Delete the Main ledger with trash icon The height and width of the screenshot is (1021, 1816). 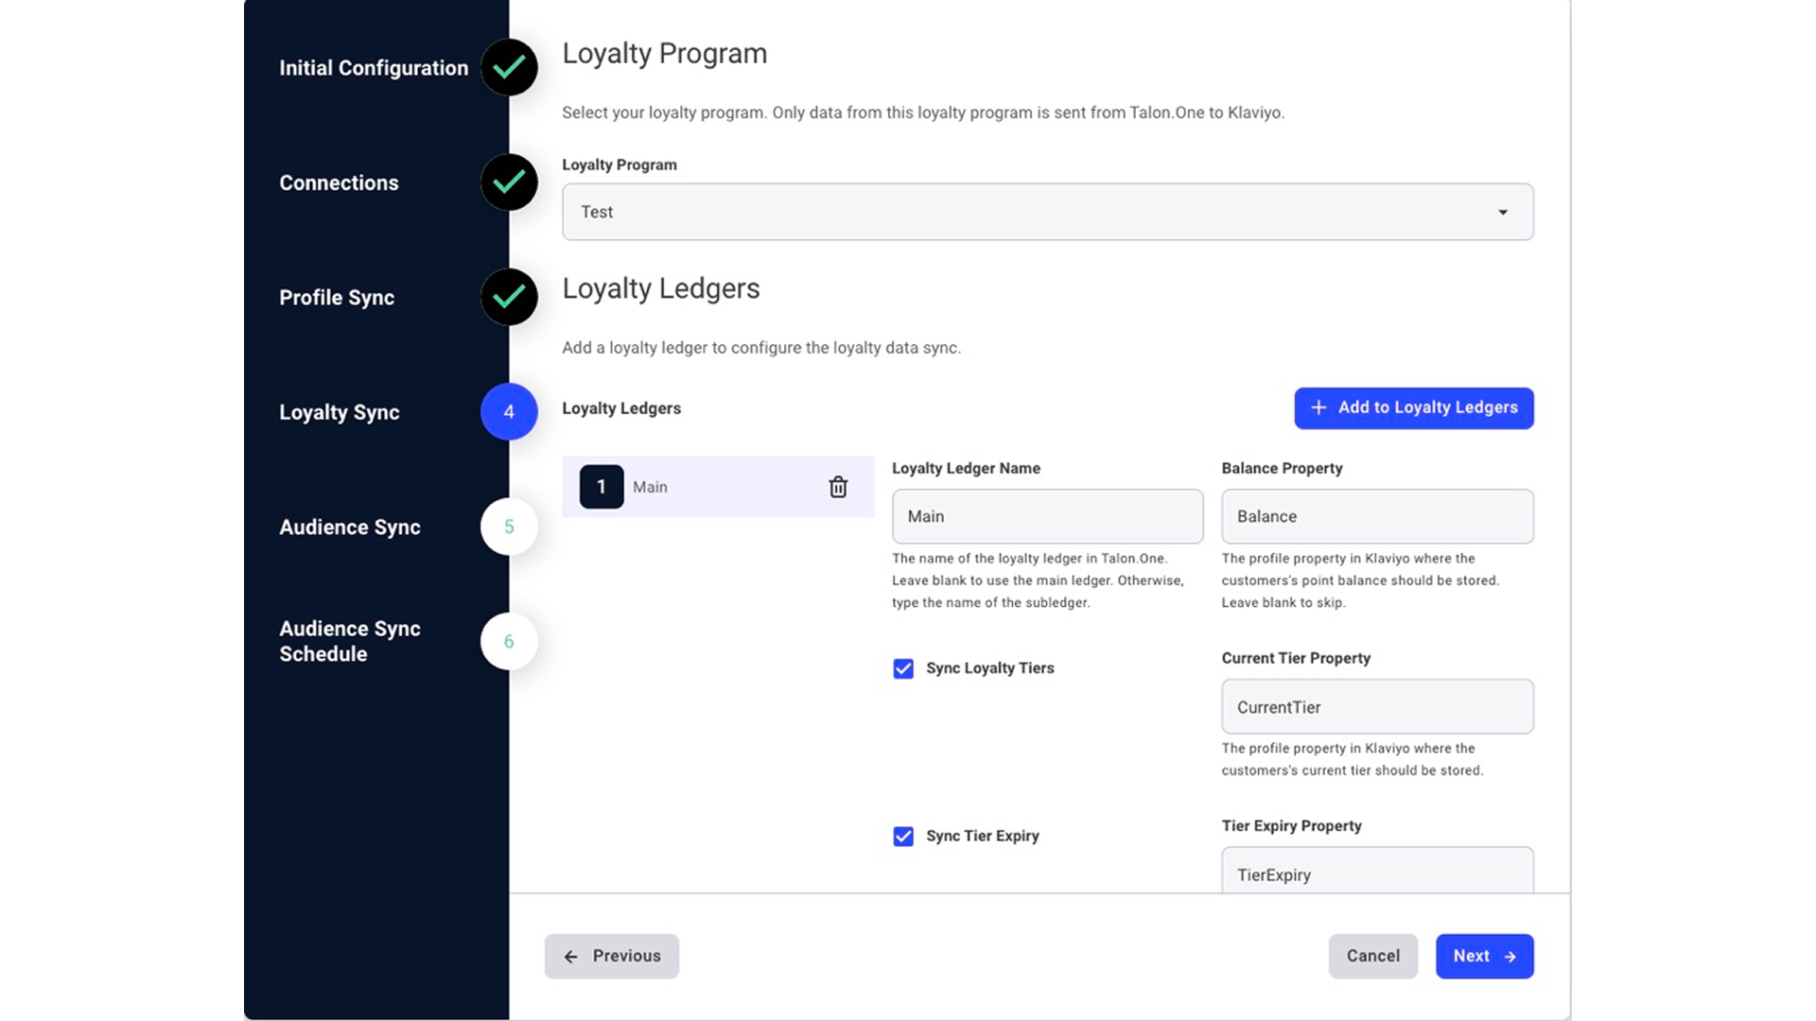838,487
